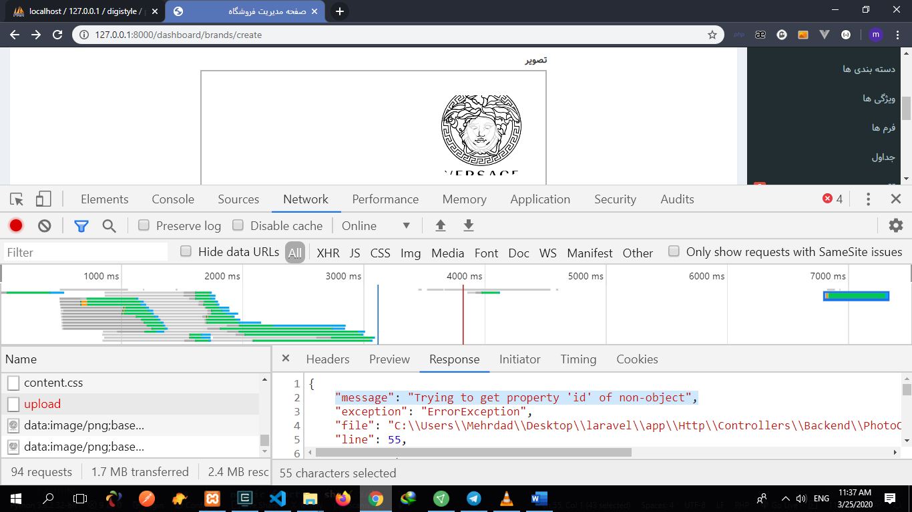The image size is (912, 512).
Task: Open network settings gear
Action: point(896,226)
